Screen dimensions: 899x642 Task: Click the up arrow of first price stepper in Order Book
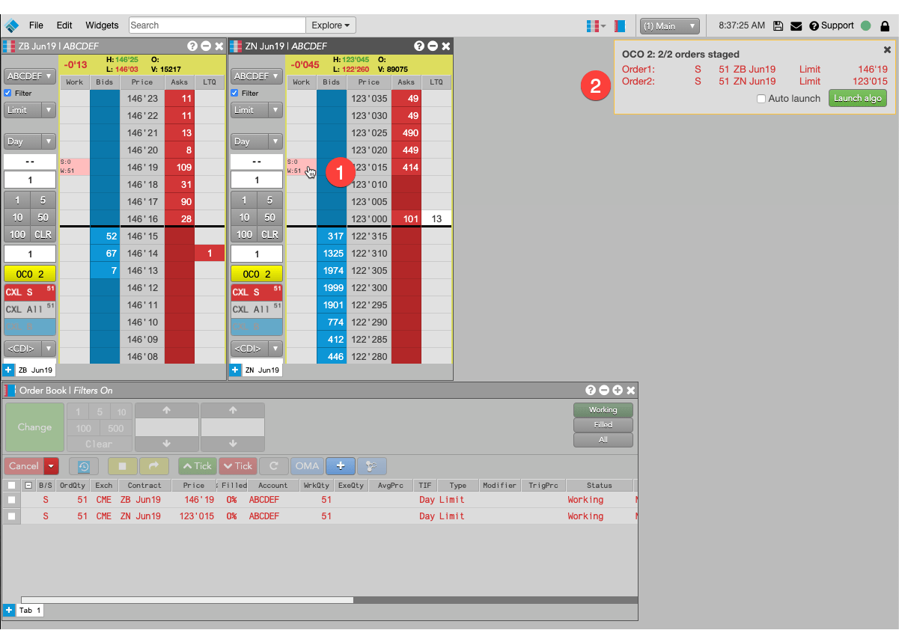pyautogui.click(x=167, y=410)
